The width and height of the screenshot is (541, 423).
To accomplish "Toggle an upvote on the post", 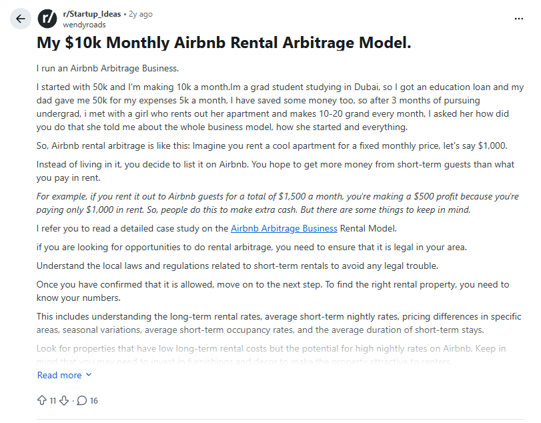I will pyautogui.click(x=41, y=400).
